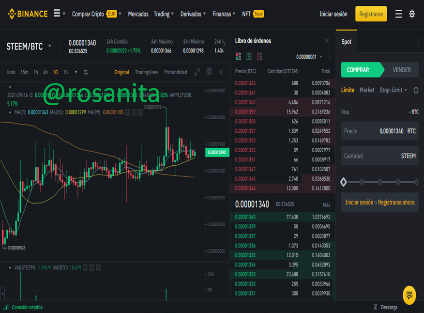Click Más in the order book
This screenshot has width=424, height=313.
[x=326, y=205]
